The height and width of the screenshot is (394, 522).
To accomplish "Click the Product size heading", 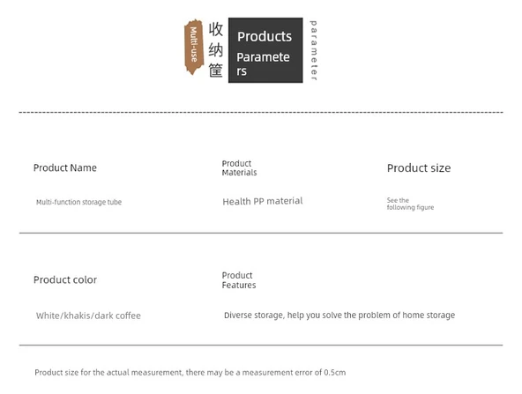I will point(419,168).
